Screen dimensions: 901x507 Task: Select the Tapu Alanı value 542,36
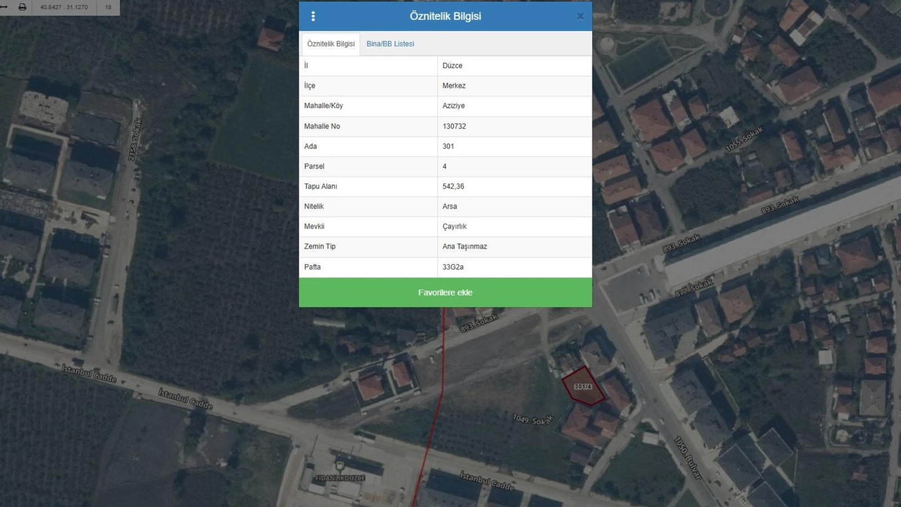point(453,186)
